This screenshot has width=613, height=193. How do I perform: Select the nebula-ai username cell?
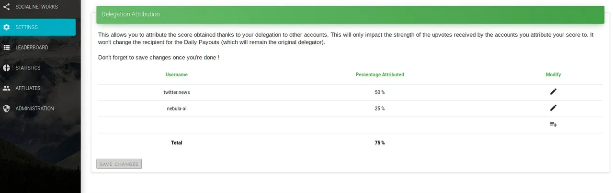(177, 109)
